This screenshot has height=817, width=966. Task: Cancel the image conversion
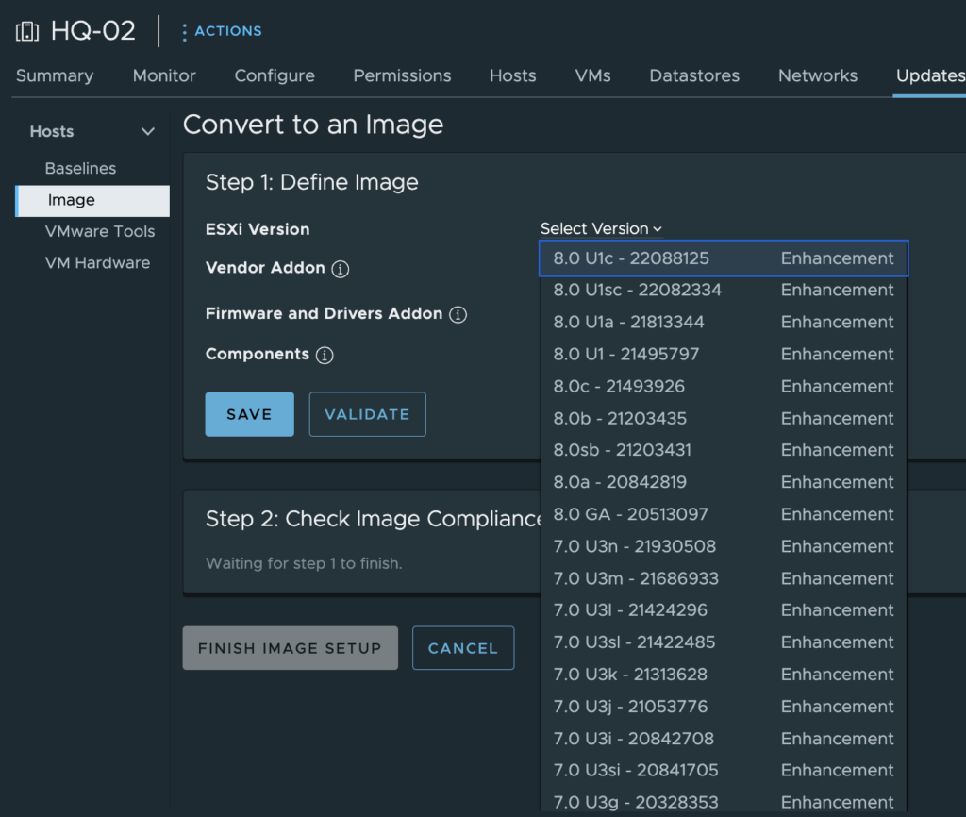click(x=463, y=648)
